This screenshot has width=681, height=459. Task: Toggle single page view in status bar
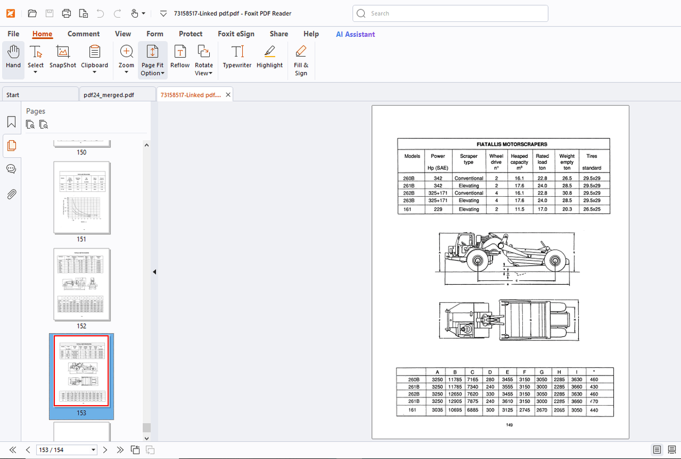[657, 450]
